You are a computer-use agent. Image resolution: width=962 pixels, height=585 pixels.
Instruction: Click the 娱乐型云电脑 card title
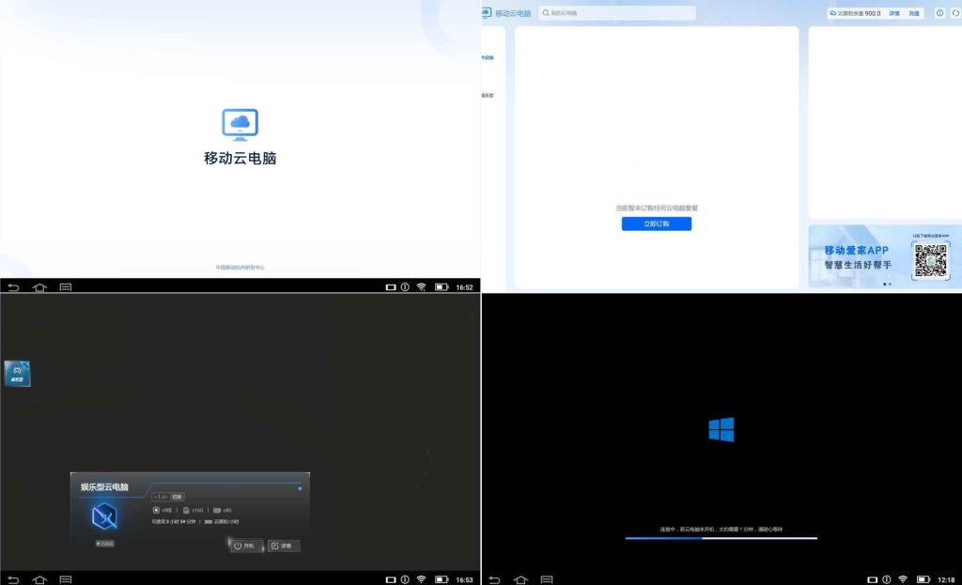104,487
